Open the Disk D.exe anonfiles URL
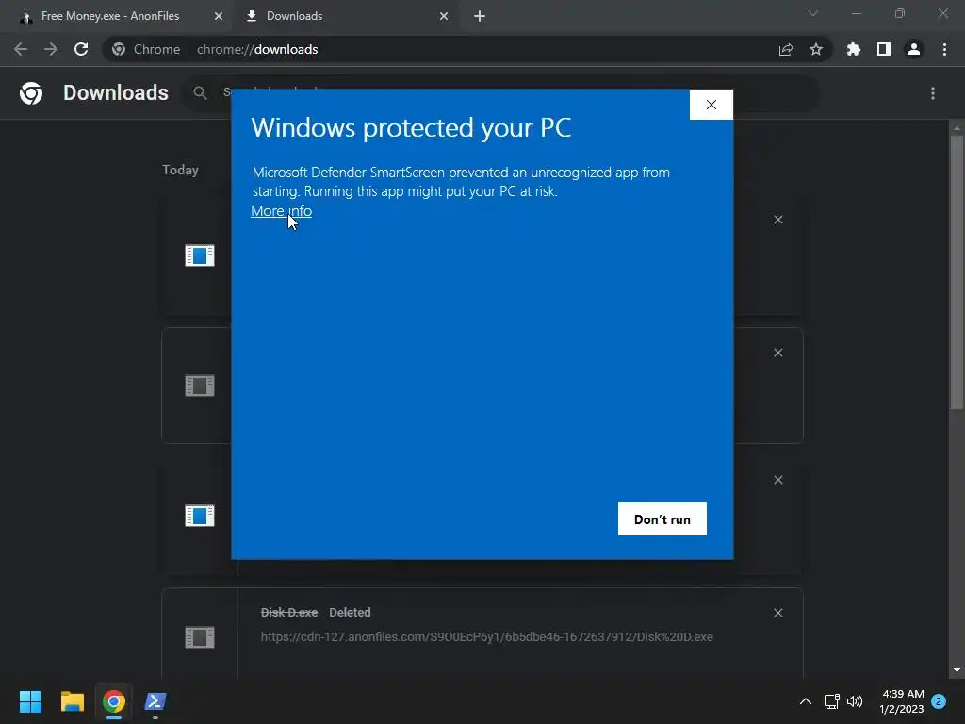This screenshot has width=965, height=724. [x=487, y=637]
